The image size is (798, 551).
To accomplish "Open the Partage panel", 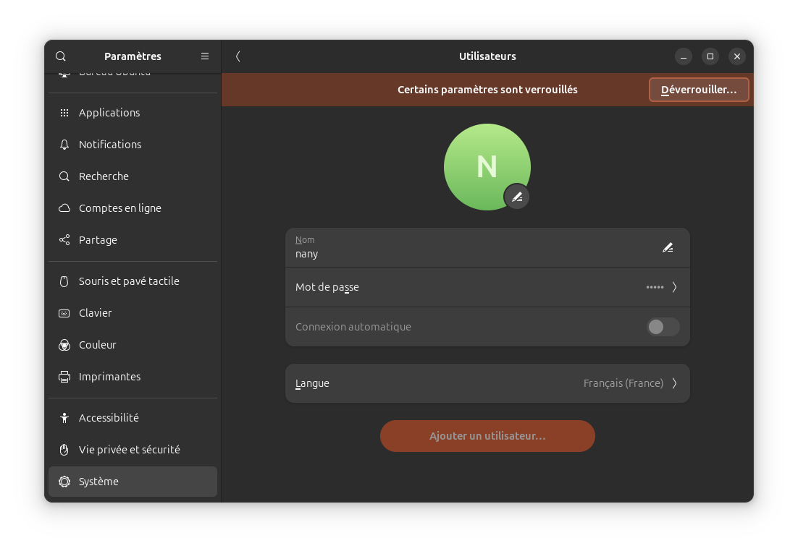I will [133, 240].
